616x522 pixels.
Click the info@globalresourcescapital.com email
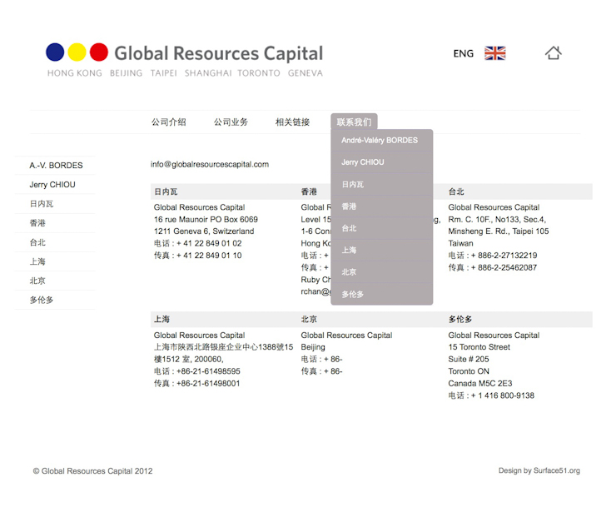[210, 164]
